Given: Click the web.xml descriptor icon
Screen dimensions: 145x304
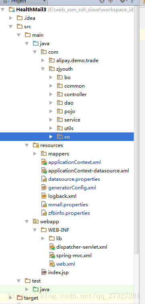Looking at the screenshot, I should pyautogui.click(x=52, y=264).
